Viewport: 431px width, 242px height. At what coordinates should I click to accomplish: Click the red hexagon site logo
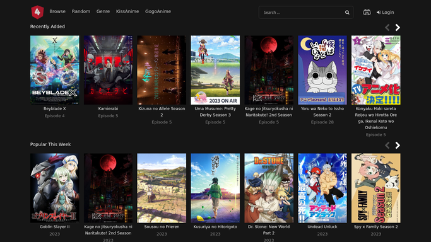coord(37,12)
